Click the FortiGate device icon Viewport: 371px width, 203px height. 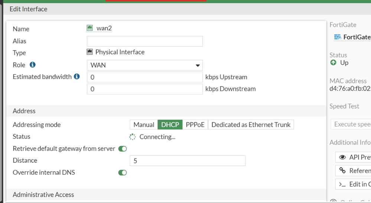pos(338,37)
